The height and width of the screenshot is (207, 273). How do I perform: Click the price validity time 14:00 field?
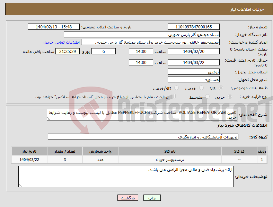point(141,62)
